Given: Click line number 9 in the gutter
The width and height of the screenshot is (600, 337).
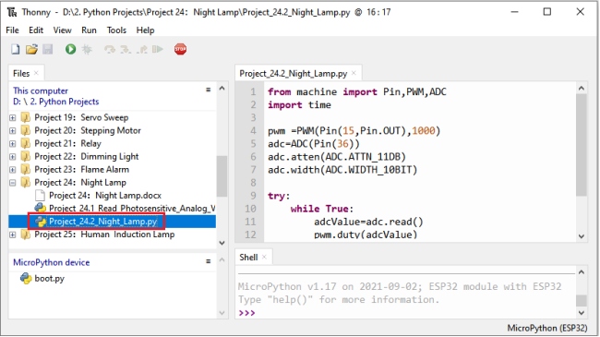Looking at the screenshot, I should tap(253, 196).
